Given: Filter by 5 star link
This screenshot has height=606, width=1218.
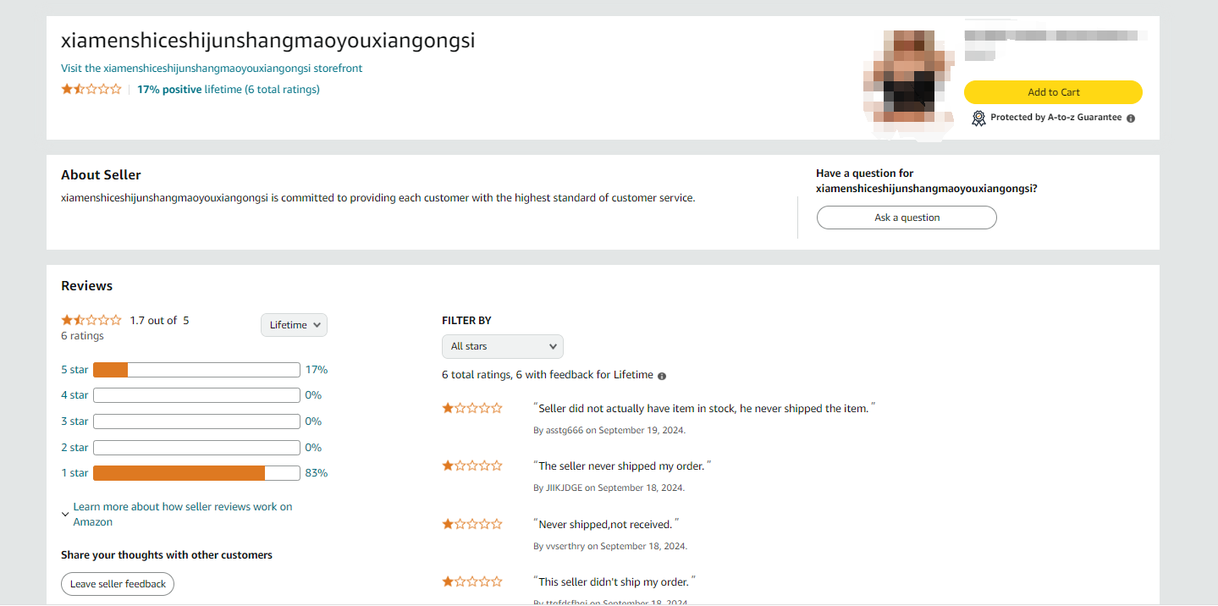Looking at the screenshot, I should tap(74, 370).
